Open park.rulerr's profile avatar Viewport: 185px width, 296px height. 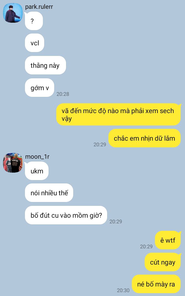point(13,13)
